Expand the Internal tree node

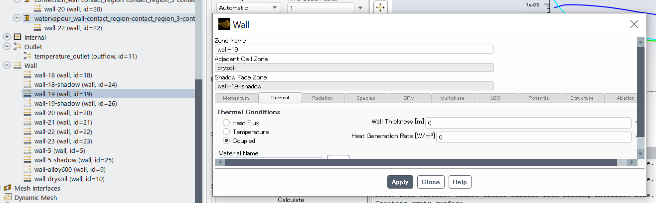[7, 37]
